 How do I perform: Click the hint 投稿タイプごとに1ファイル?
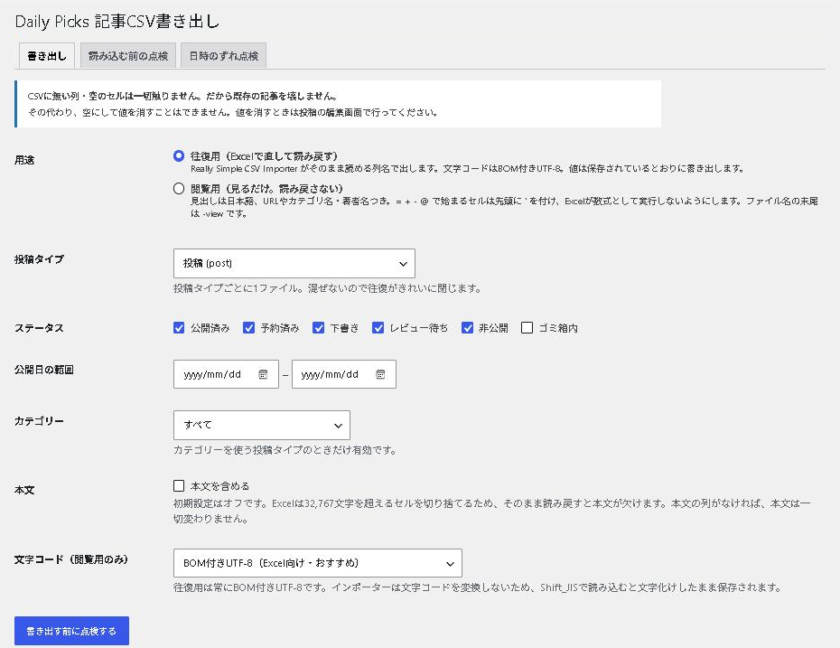tap(327, 288)
